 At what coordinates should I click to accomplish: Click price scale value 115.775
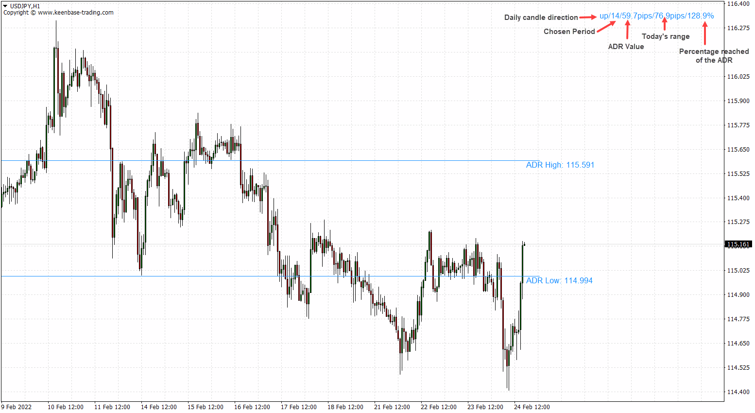pyautogui.click(x=738, y=125)
